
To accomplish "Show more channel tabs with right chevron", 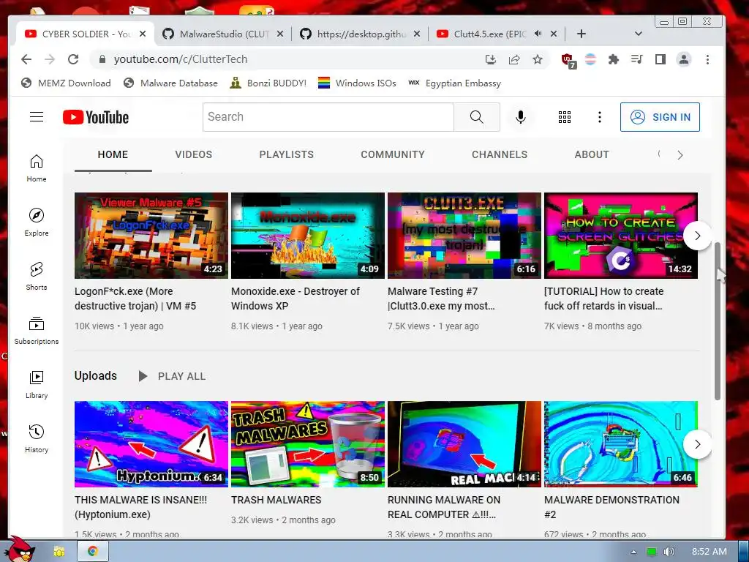I will [x=680, y=155].
